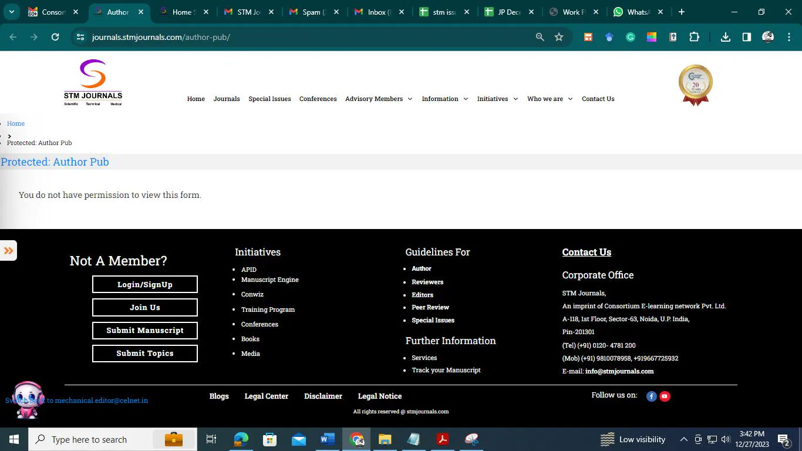
Task: Open the 20 years award badge
Action: (x=696, y=85)
